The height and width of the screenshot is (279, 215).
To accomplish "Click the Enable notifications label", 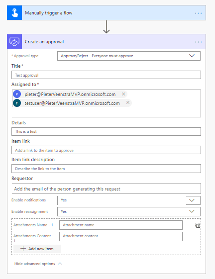I will point(28,200).
